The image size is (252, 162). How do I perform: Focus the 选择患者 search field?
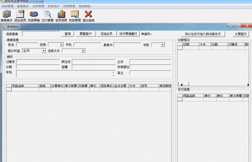(x=41, y=34)
